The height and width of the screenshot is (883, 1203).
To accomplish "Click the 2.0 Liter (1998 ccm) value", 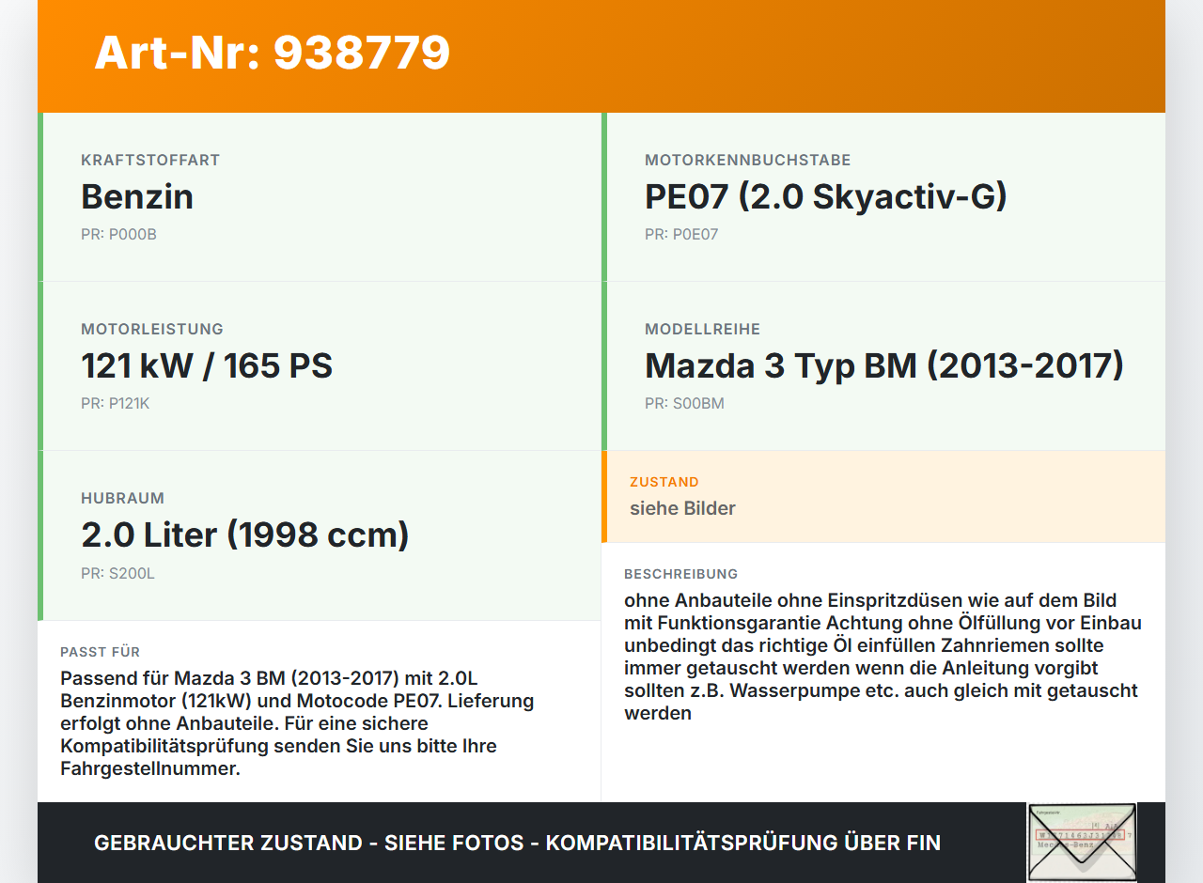I will point(245,534).
